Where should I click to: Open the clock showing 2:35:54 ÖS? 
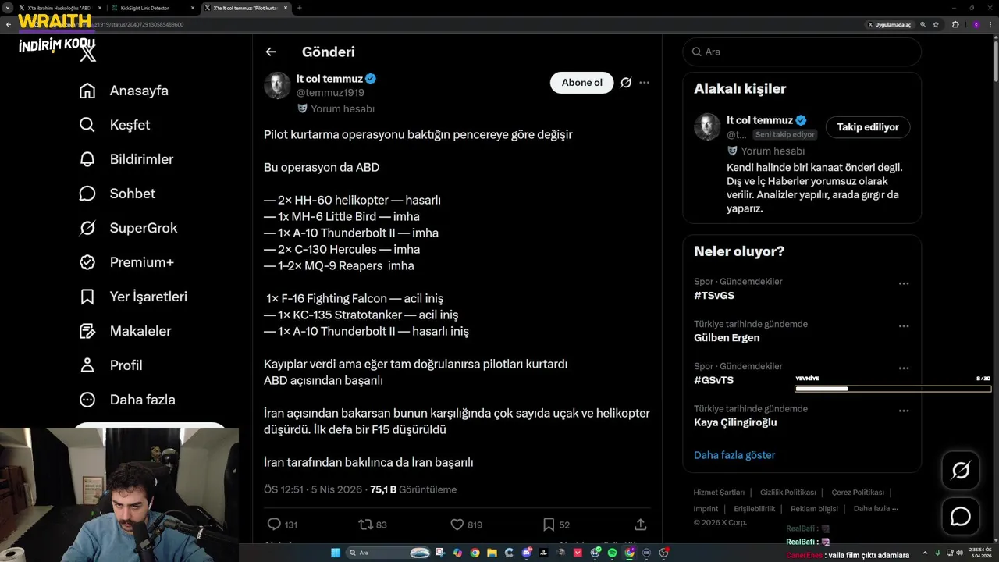tap(979, 552)
